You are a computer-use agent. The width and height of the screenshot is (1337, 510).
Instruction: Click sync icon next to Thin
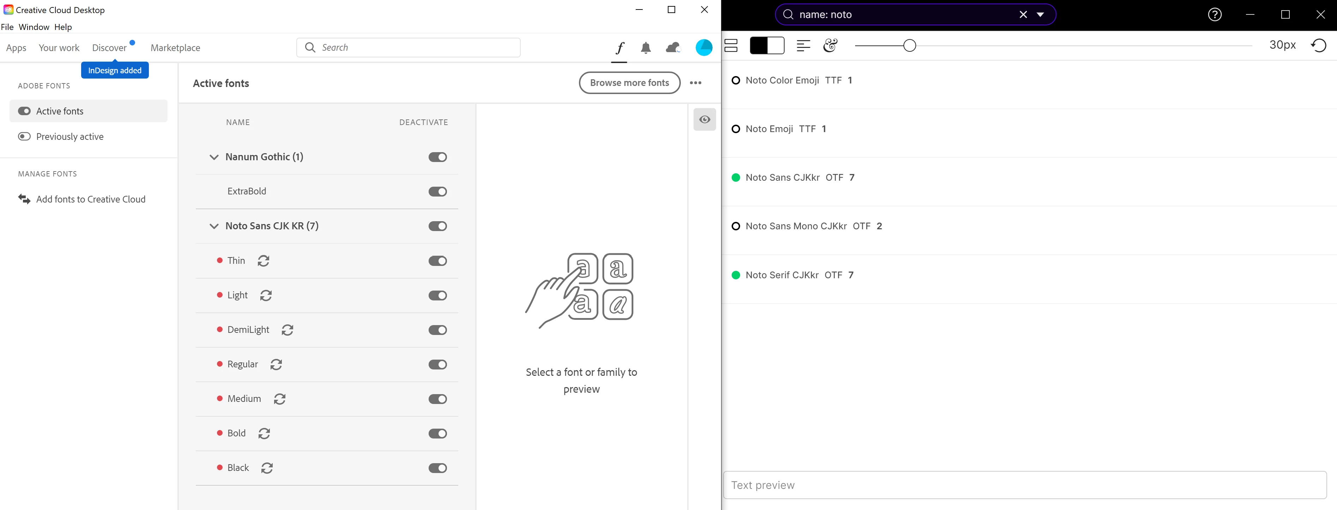[x=264, y=261]
